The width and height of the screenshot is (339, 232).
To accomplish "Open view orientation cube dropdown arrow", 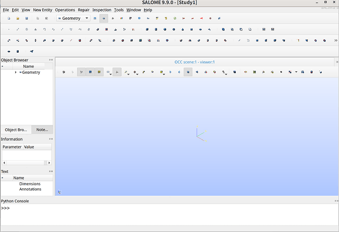I will (164, 74).
